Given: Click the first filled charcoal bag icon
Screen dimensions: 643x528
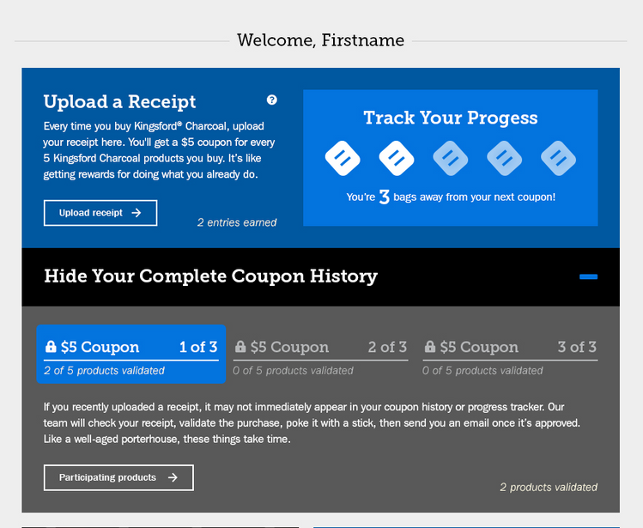Looking at the screenshot, I should click(x=343, y=158).
